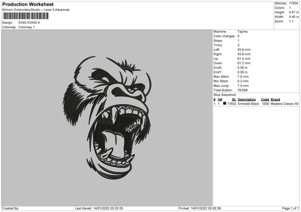Viewport: 301px width, 212px height.
Task: Click the Stitches count 17834
Action: tap(293, 3)
